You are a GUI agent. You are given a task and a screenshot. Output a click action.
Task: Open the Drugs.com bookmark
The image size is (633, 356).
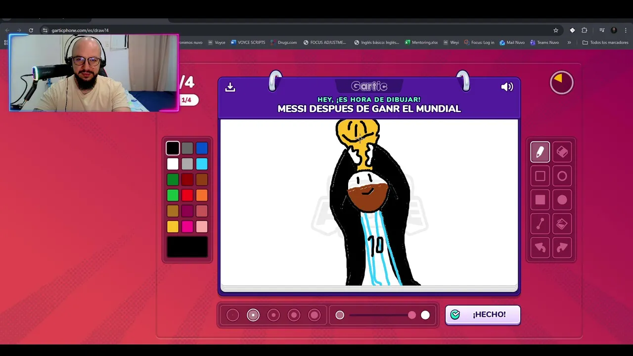click(x=283, y=43)
